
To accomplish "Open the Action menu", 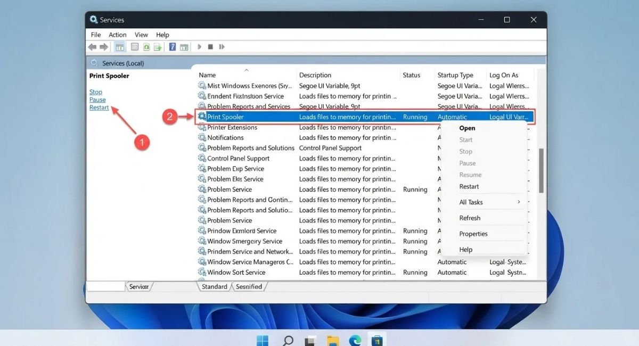I will point(118,35).
